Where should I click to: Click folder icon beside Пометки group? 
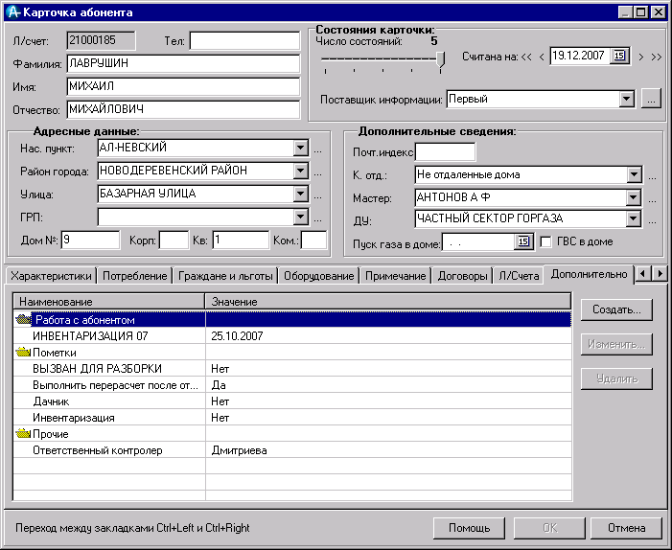23,353
